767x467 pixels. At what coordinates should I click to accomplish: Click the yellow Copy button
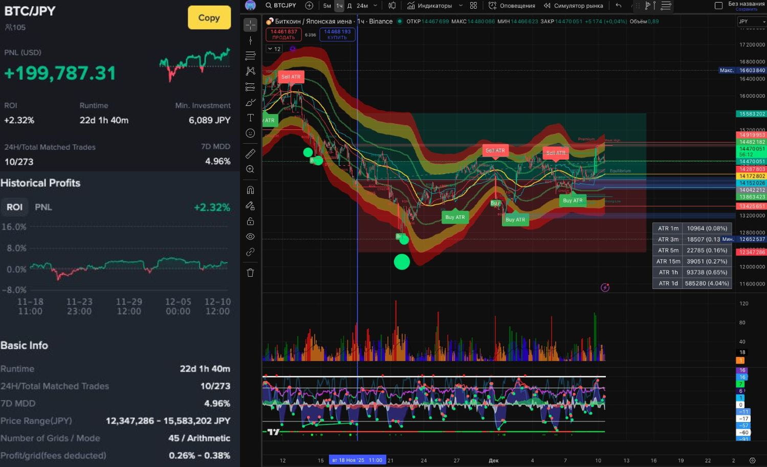[209, 17]
